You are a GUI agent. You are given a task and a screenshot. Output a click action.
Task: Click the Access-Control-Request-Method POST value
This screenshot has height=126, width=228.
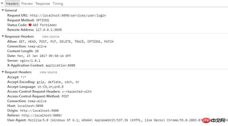click(x=65, y=96)
